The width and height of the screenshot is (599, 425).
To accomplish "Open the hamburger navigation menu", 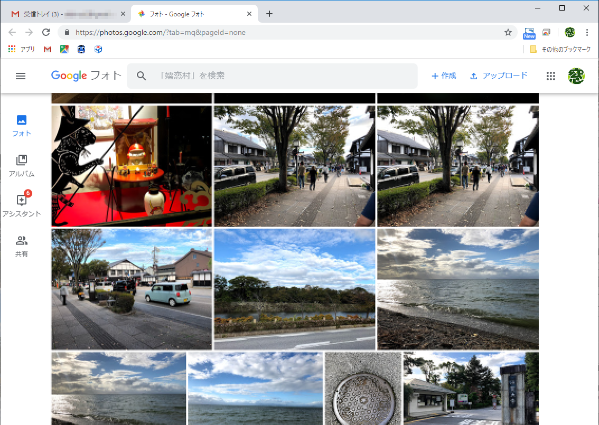I will [21, 75].
